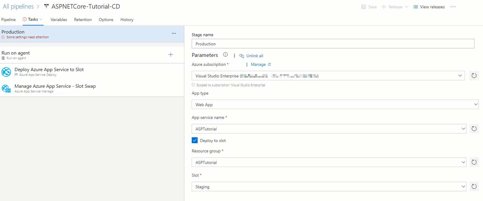Uncheck the Deploy to slot checkbox
This screenshot has width=483, height=201.
coord(195,141)
